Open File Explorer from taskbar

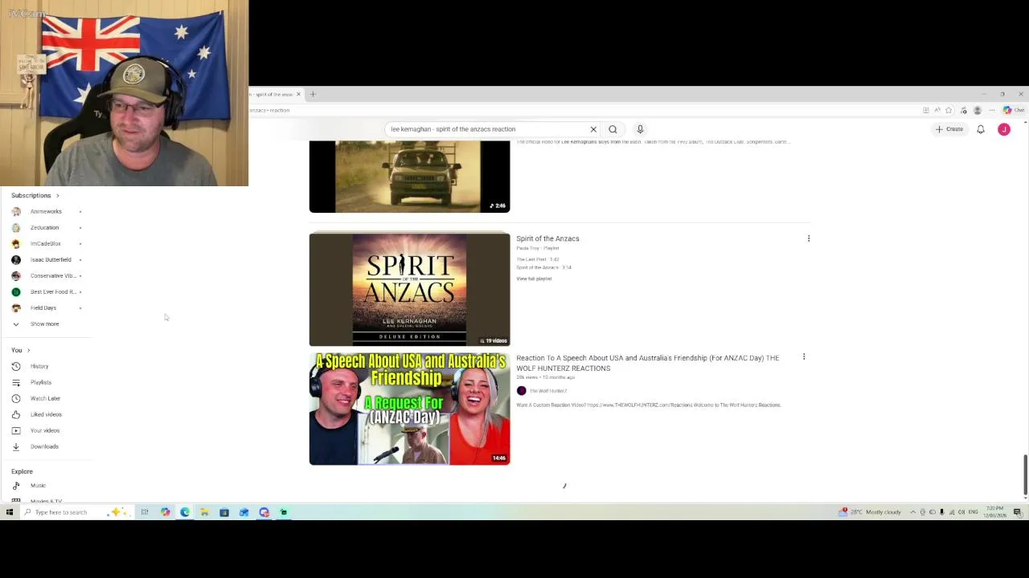pyautogui.click(x=204, y=512)
